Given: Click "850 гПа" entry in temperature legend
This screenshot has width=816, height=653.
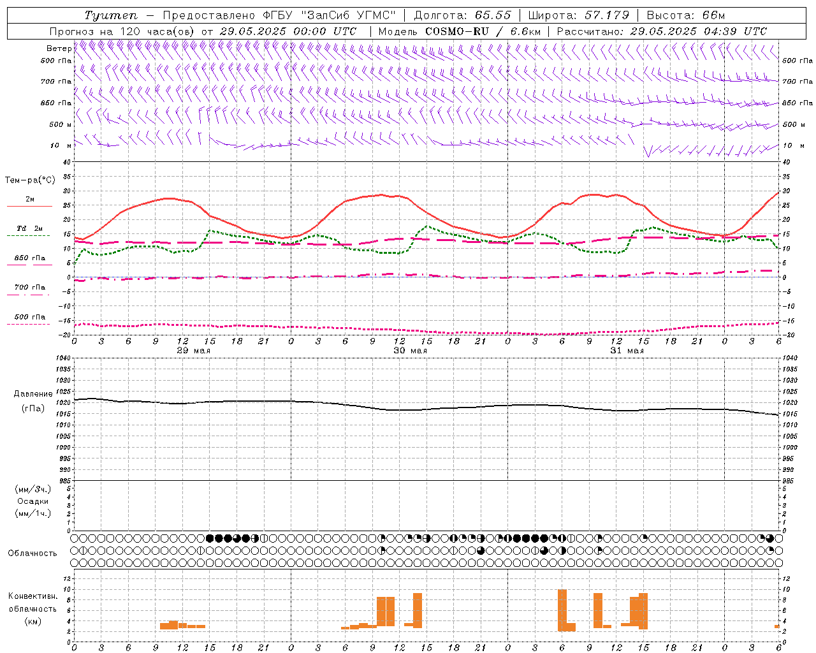Looking at the screenshot, I should tap(29, 258).
